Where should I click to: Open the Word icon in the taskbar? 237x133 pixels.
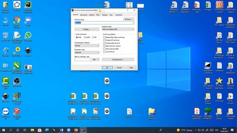(x=61, y=130)
